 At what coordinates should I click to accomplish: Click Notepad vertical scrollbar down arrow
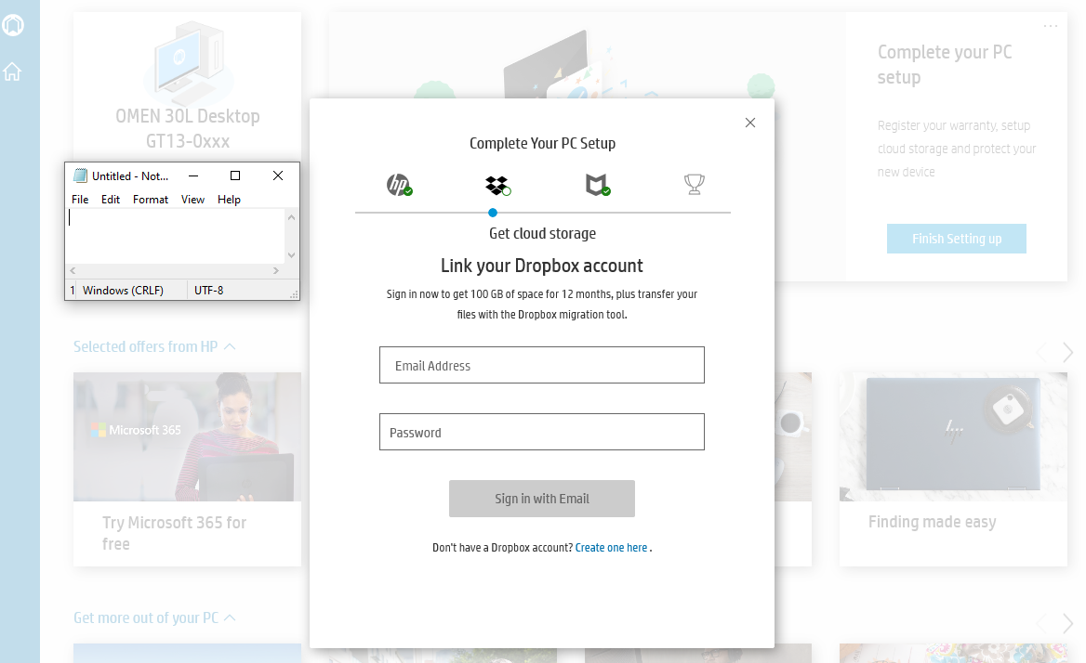point(292,255)
